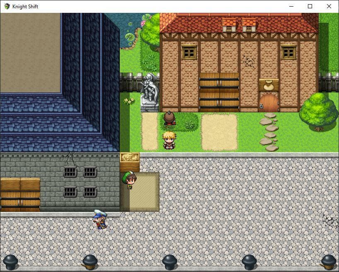Click the sailor captain in white cap

[100, 219]
